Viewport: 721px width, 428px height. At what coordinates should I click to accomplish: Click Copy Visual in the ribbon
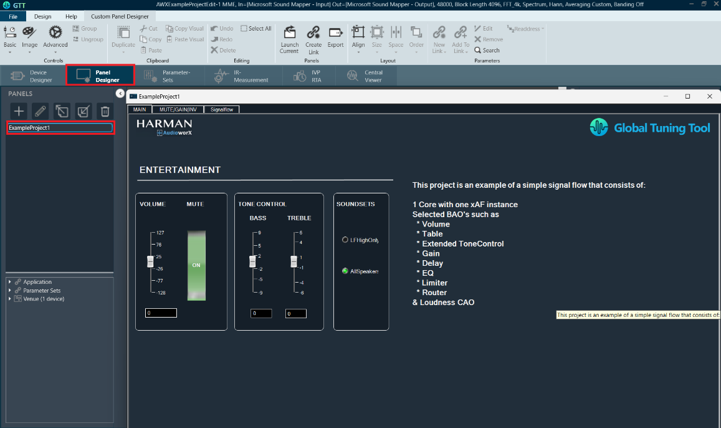184,29
